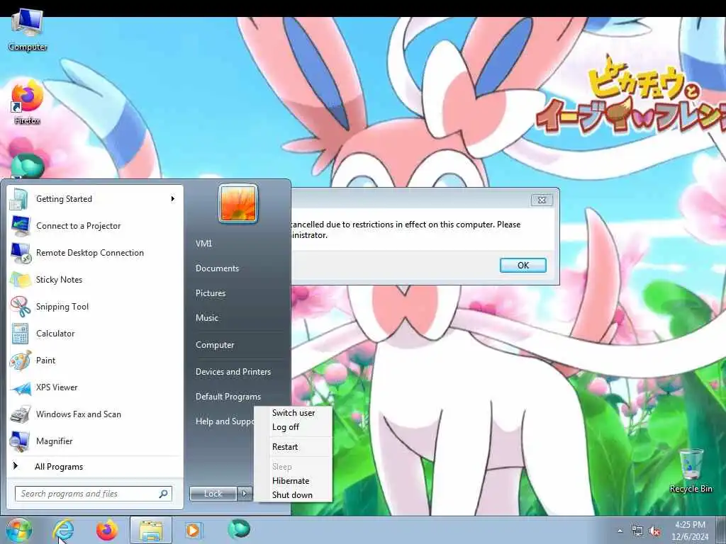Click the Search programs and files box
This screenshot has height=544, width=726.
pyautogui.click(x=93, y=494)
